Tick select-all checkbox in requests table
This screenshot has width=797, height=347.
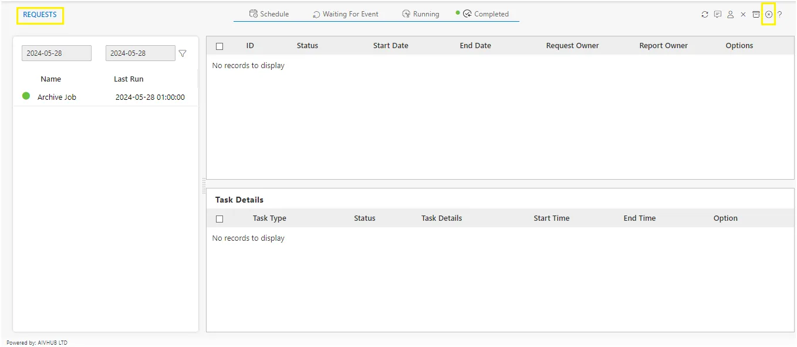pos(219,46)
